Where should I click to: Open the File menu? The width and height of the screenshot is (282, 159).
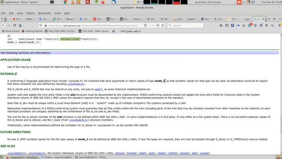3,13
